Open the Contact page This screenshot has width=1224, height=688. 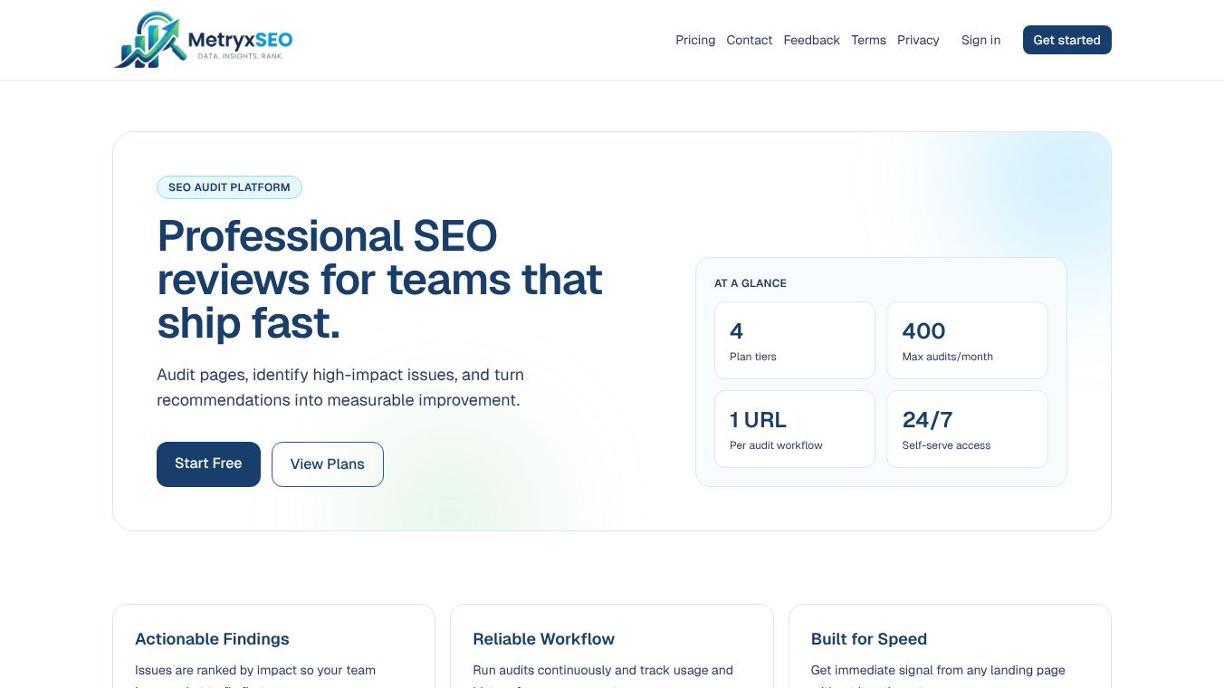tap(749, 40)
